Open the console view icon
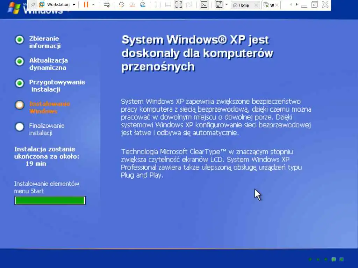This screenshot has height=268, width=358. 204,5
